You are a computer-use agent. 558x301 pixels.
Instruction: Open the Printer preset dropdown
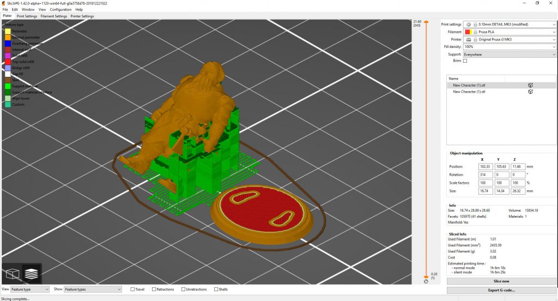tap(510, 40)
